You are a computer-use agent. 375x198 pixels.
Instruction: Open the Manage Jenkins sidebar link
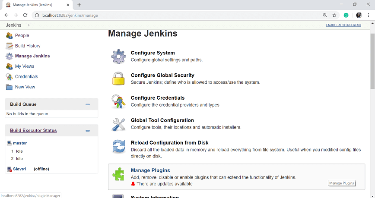(32, 56)
